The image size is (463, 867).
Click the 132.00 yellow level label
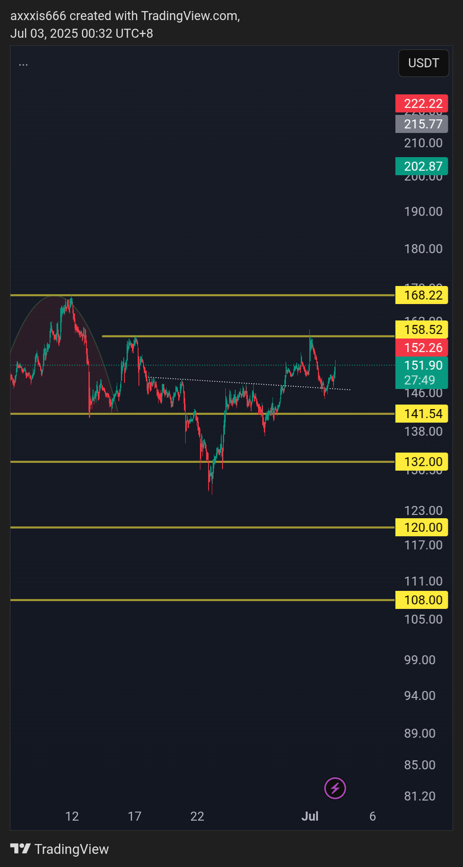422,462
